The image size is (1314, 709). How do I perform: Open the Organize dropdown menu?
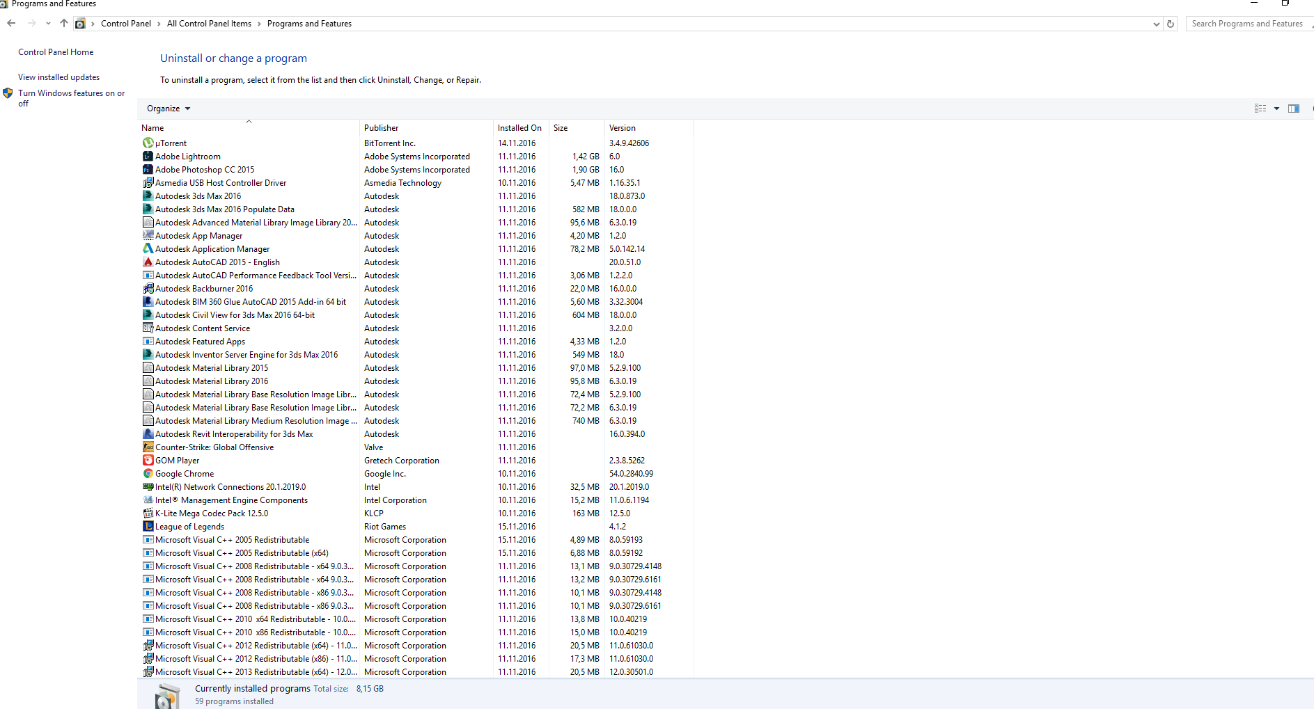169,109
